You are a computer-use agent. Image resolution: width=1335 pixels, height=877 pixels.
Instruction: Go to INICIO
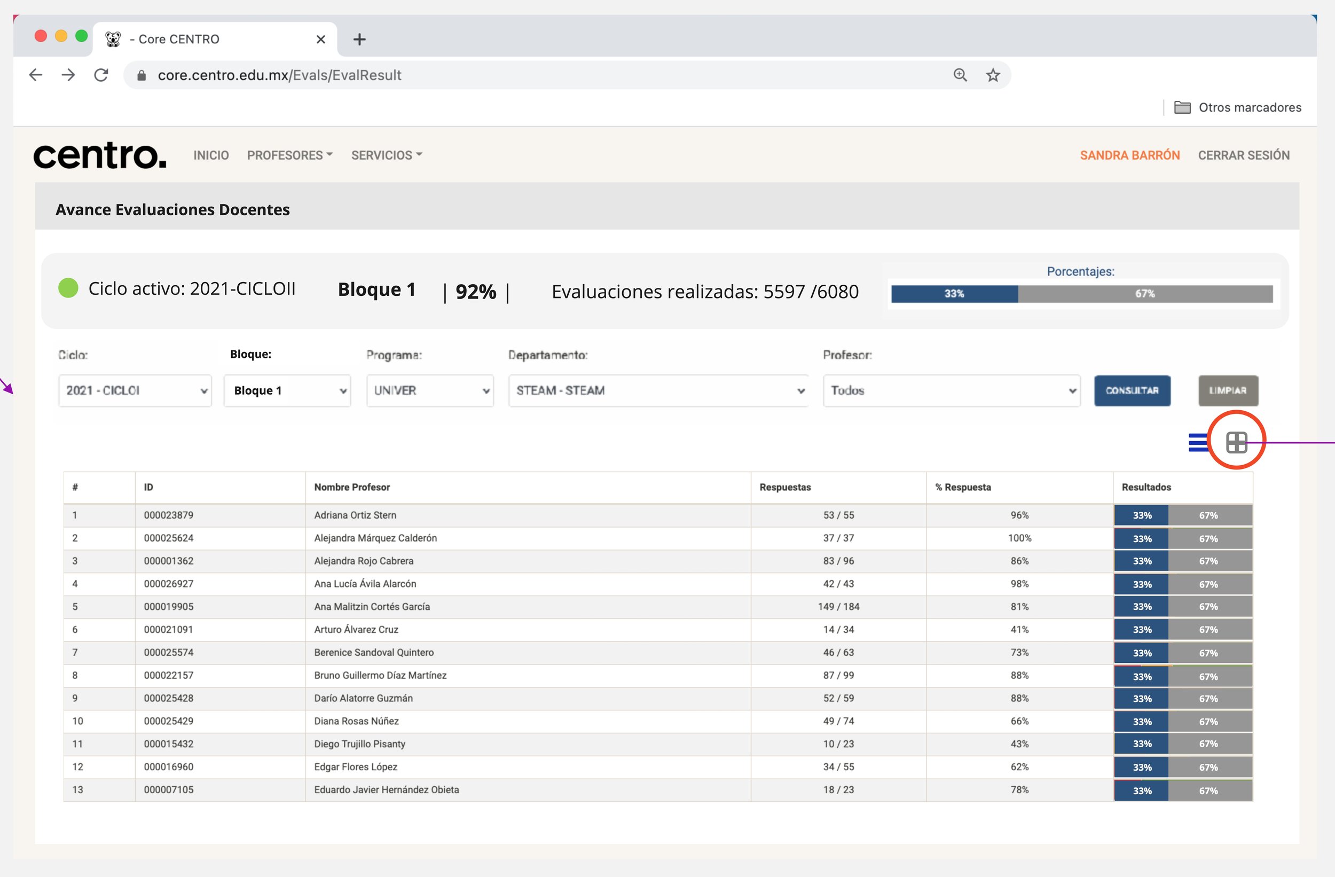[x=211, y=155]
